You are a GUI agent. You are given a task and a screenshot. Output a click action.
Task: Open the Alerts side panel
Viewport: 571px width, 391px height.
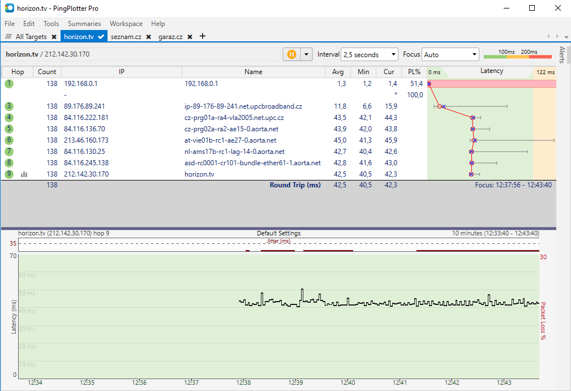[563, 55]
